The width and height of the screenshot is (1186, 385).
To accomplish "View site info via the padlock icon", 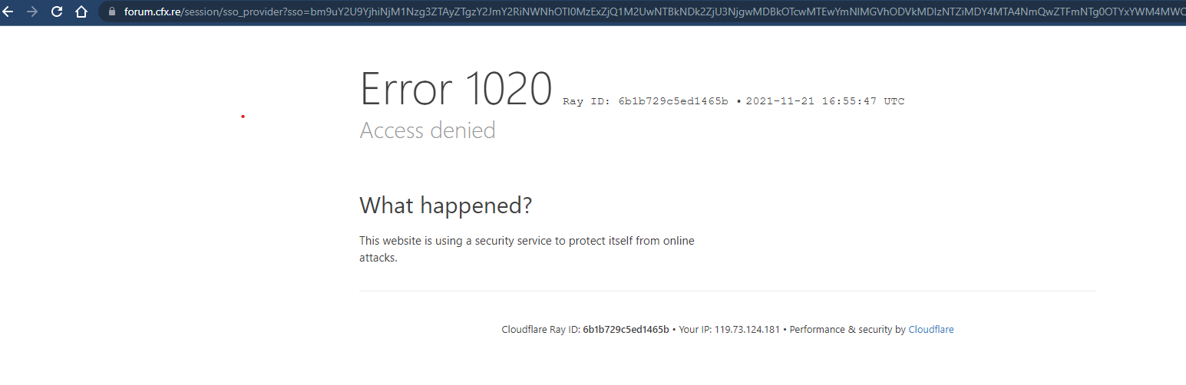I will (112, 12).
